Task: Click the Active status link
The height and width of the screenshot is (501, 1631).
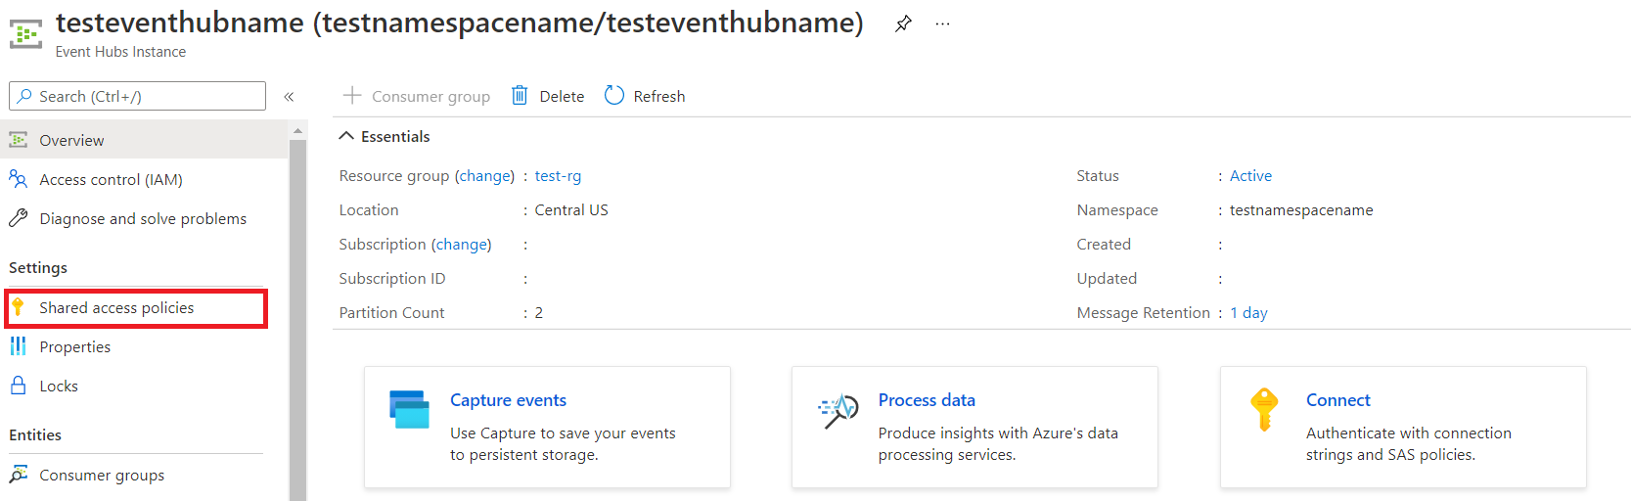Action: (1250, 175)
